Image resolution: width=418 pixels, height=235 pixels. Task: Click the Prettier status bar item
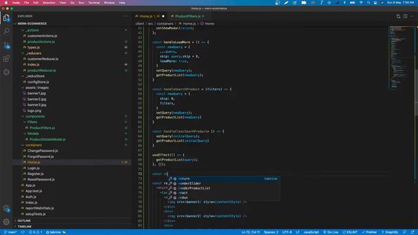coord(369,232)
